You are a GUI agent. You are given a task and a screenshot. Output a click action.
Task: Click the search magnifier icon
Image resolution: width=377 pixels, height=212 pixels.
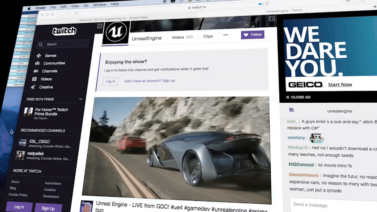[x=41, y=44]
